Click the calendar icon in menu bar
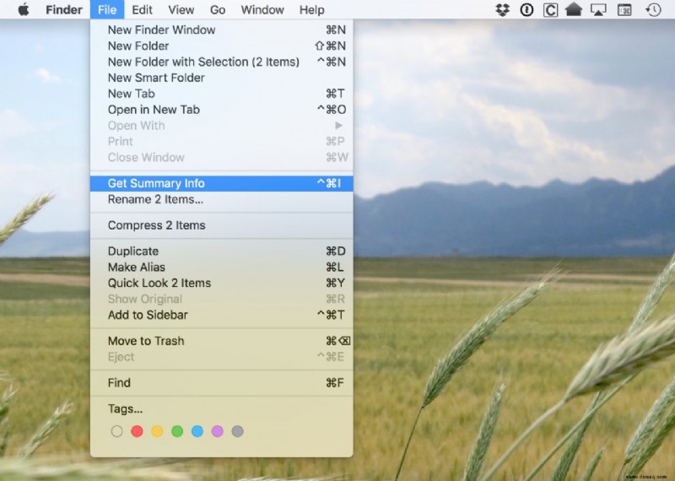Viewport: 675px width, 481px height. click(624, 9)
